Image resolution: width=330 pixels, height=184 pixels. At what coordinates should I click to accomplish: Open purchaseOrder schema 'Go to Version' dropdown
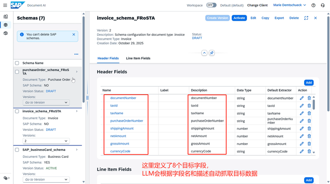click(46, 102)
